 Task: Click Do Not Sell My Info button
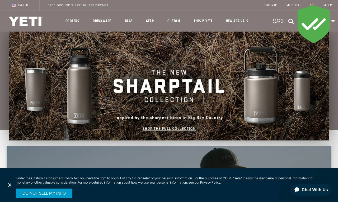coord(44,193)
